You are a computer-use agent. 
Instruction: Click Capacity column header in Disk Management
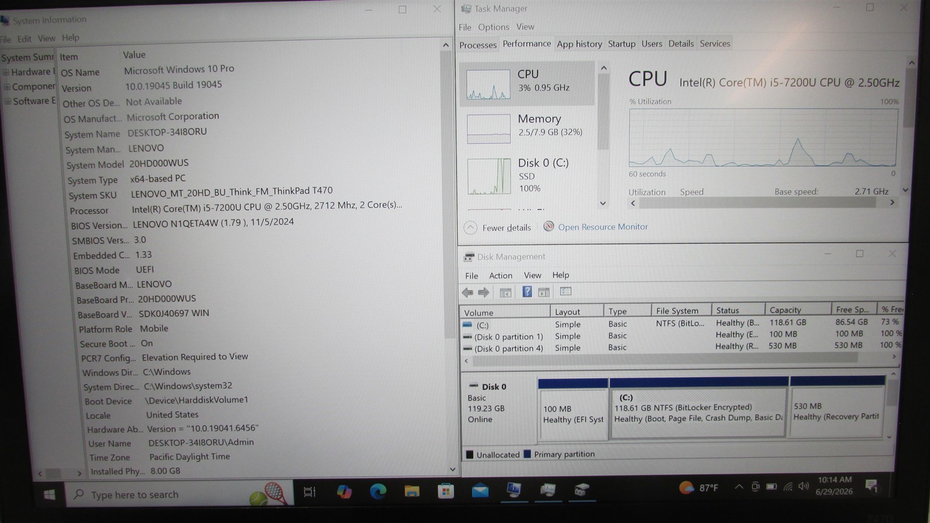coord(797,310)
